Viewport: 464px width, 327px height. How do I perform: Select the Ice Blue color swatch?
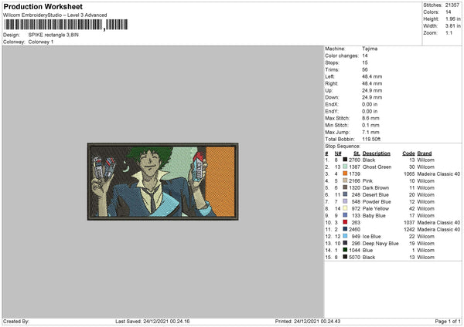(x=345, y=236)
